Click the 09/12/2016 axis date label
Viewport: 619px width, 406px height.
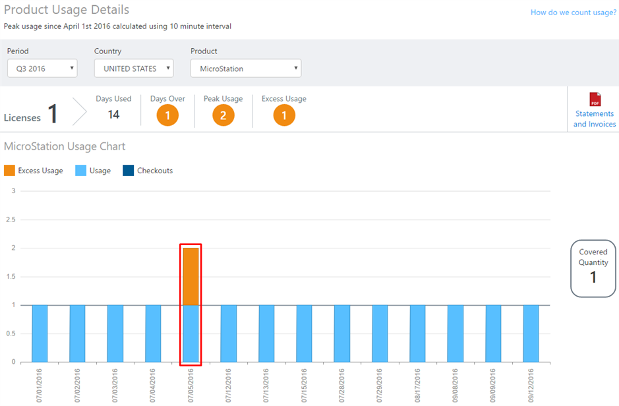point(531,386)
